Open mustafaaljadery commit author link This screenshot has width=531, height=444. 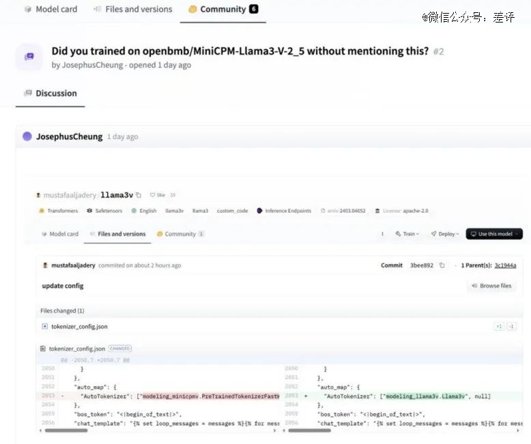(x=73, y=265)
